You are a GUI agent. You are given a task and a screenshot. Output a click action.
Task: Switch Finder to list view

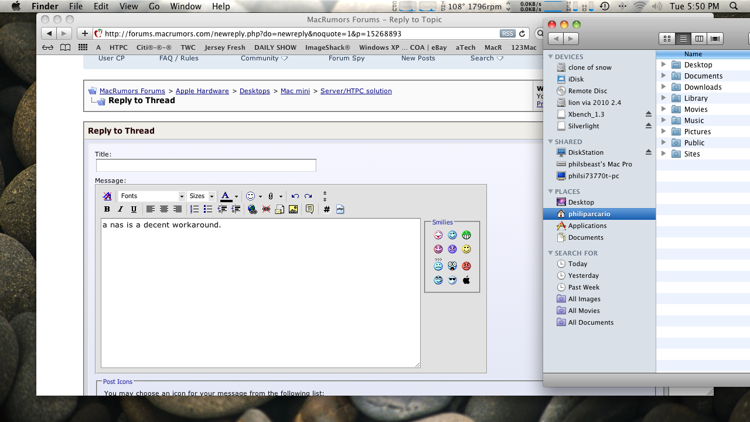click(x=683, y=39)
